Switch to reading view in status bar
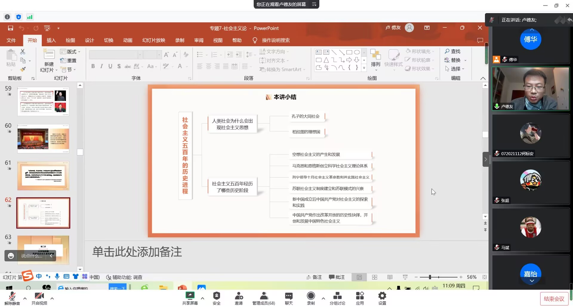 (x=390, y=277)
